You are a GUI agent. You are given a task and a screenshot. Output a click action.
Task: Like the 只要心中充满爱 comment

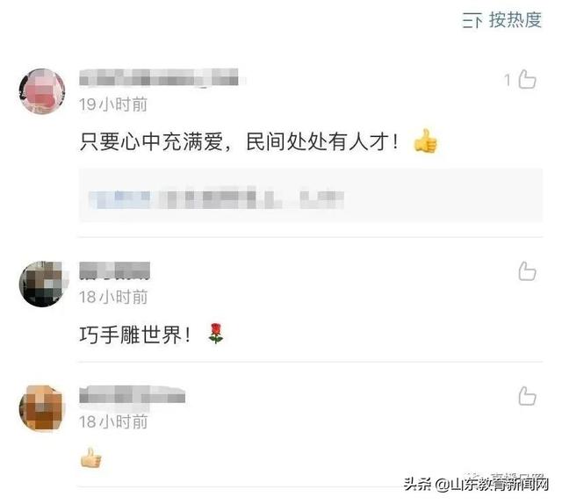(527, 80)
